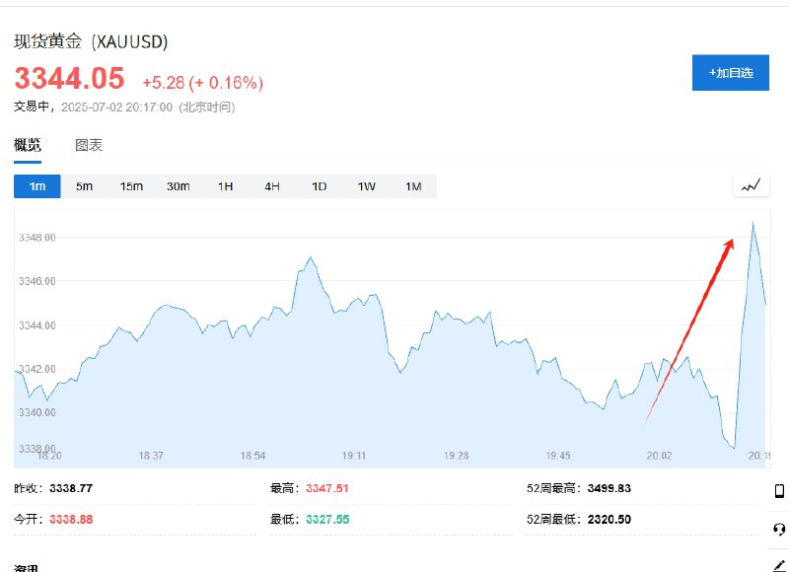This screenshot has width=789, height=572.
Task: Click the 现货黄金 (XAUUSD) title
Action: pos(91,41)
